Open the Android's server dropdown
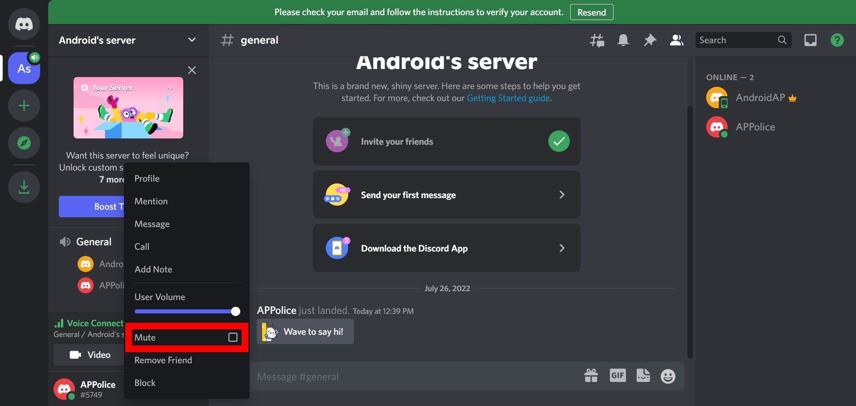The height and width of the screenshot is (406, 856). coord(191,40)
